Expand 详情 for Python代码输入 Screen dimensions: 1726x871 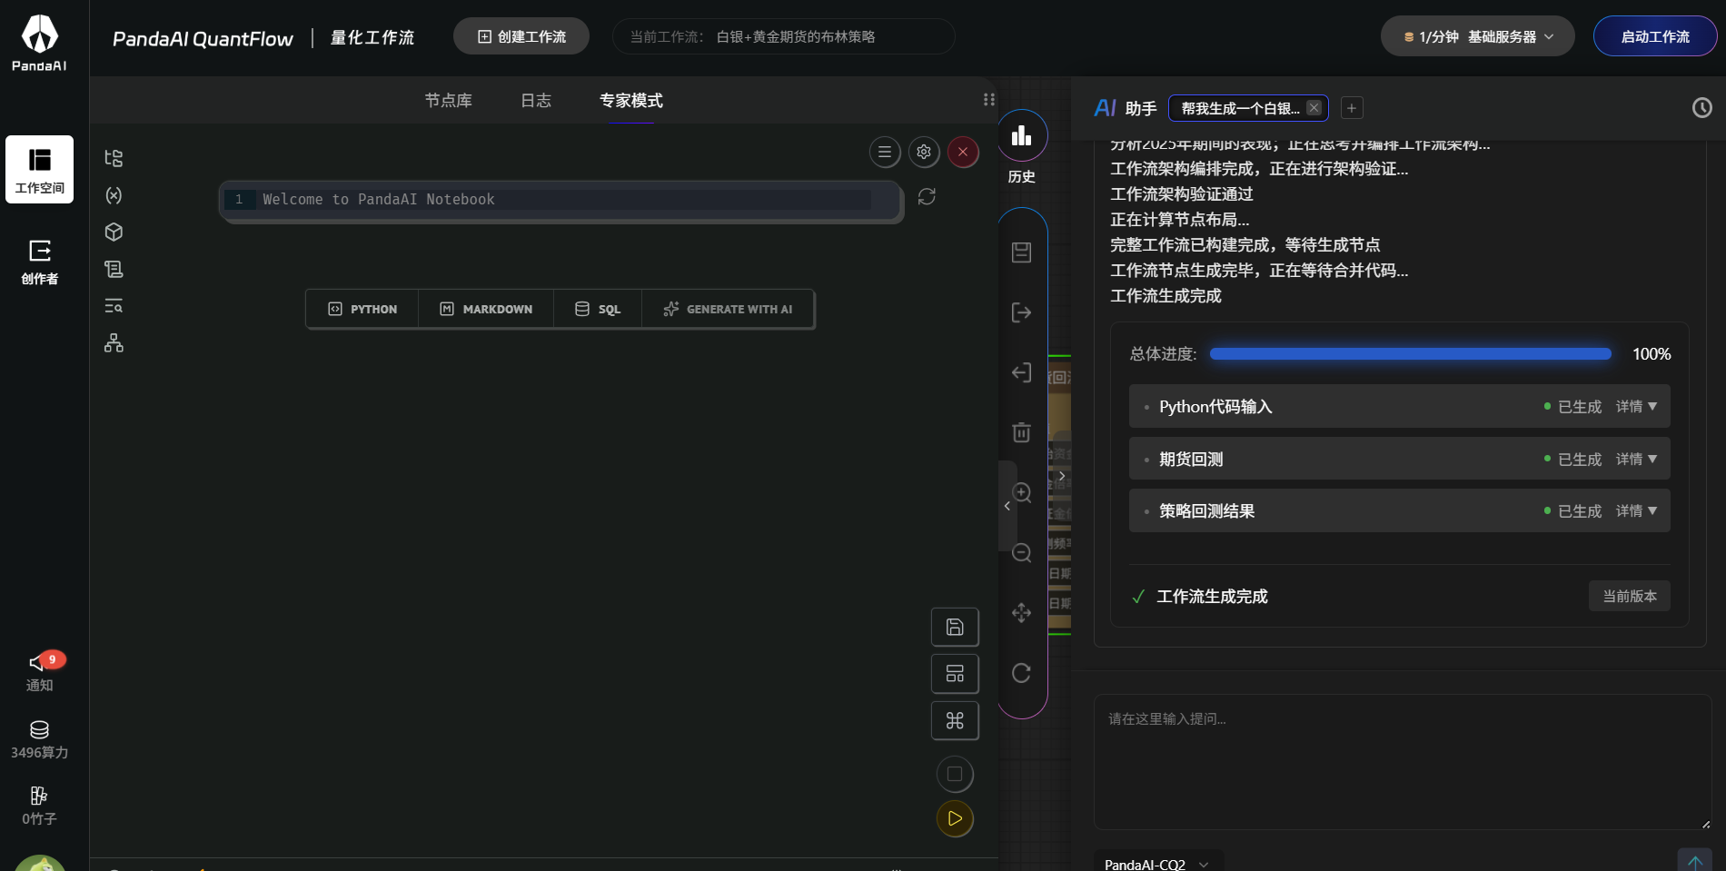point(1636,407)
